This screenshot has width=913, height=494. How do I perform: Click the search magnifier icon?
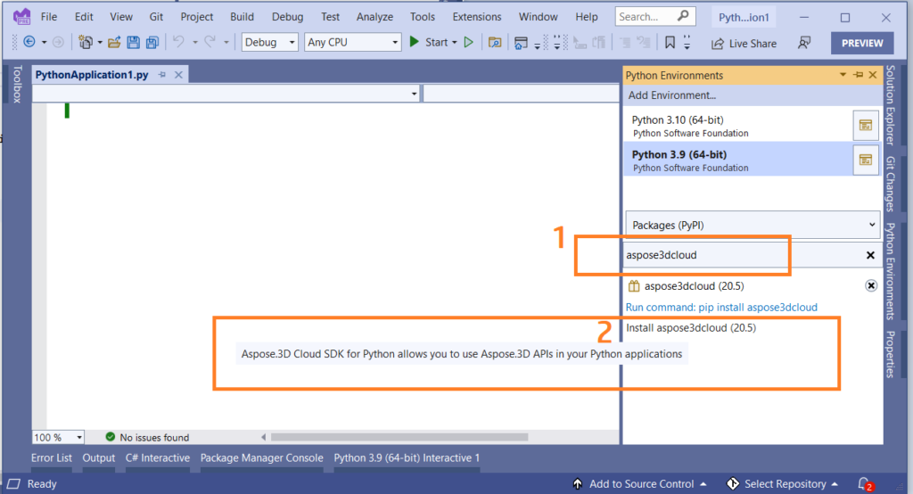[683, 16]
